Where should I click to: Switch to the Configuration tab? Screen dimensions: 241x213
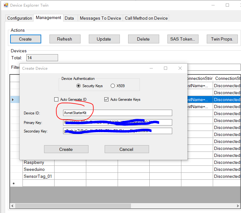click(20, 18)
